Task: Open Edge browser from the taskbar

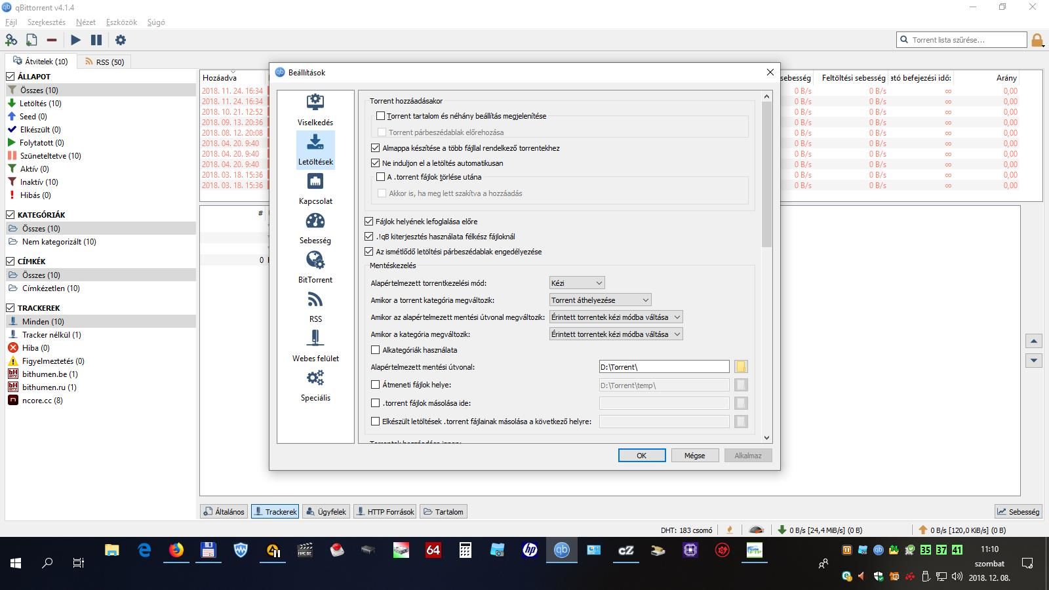Action: coord(144,550)
